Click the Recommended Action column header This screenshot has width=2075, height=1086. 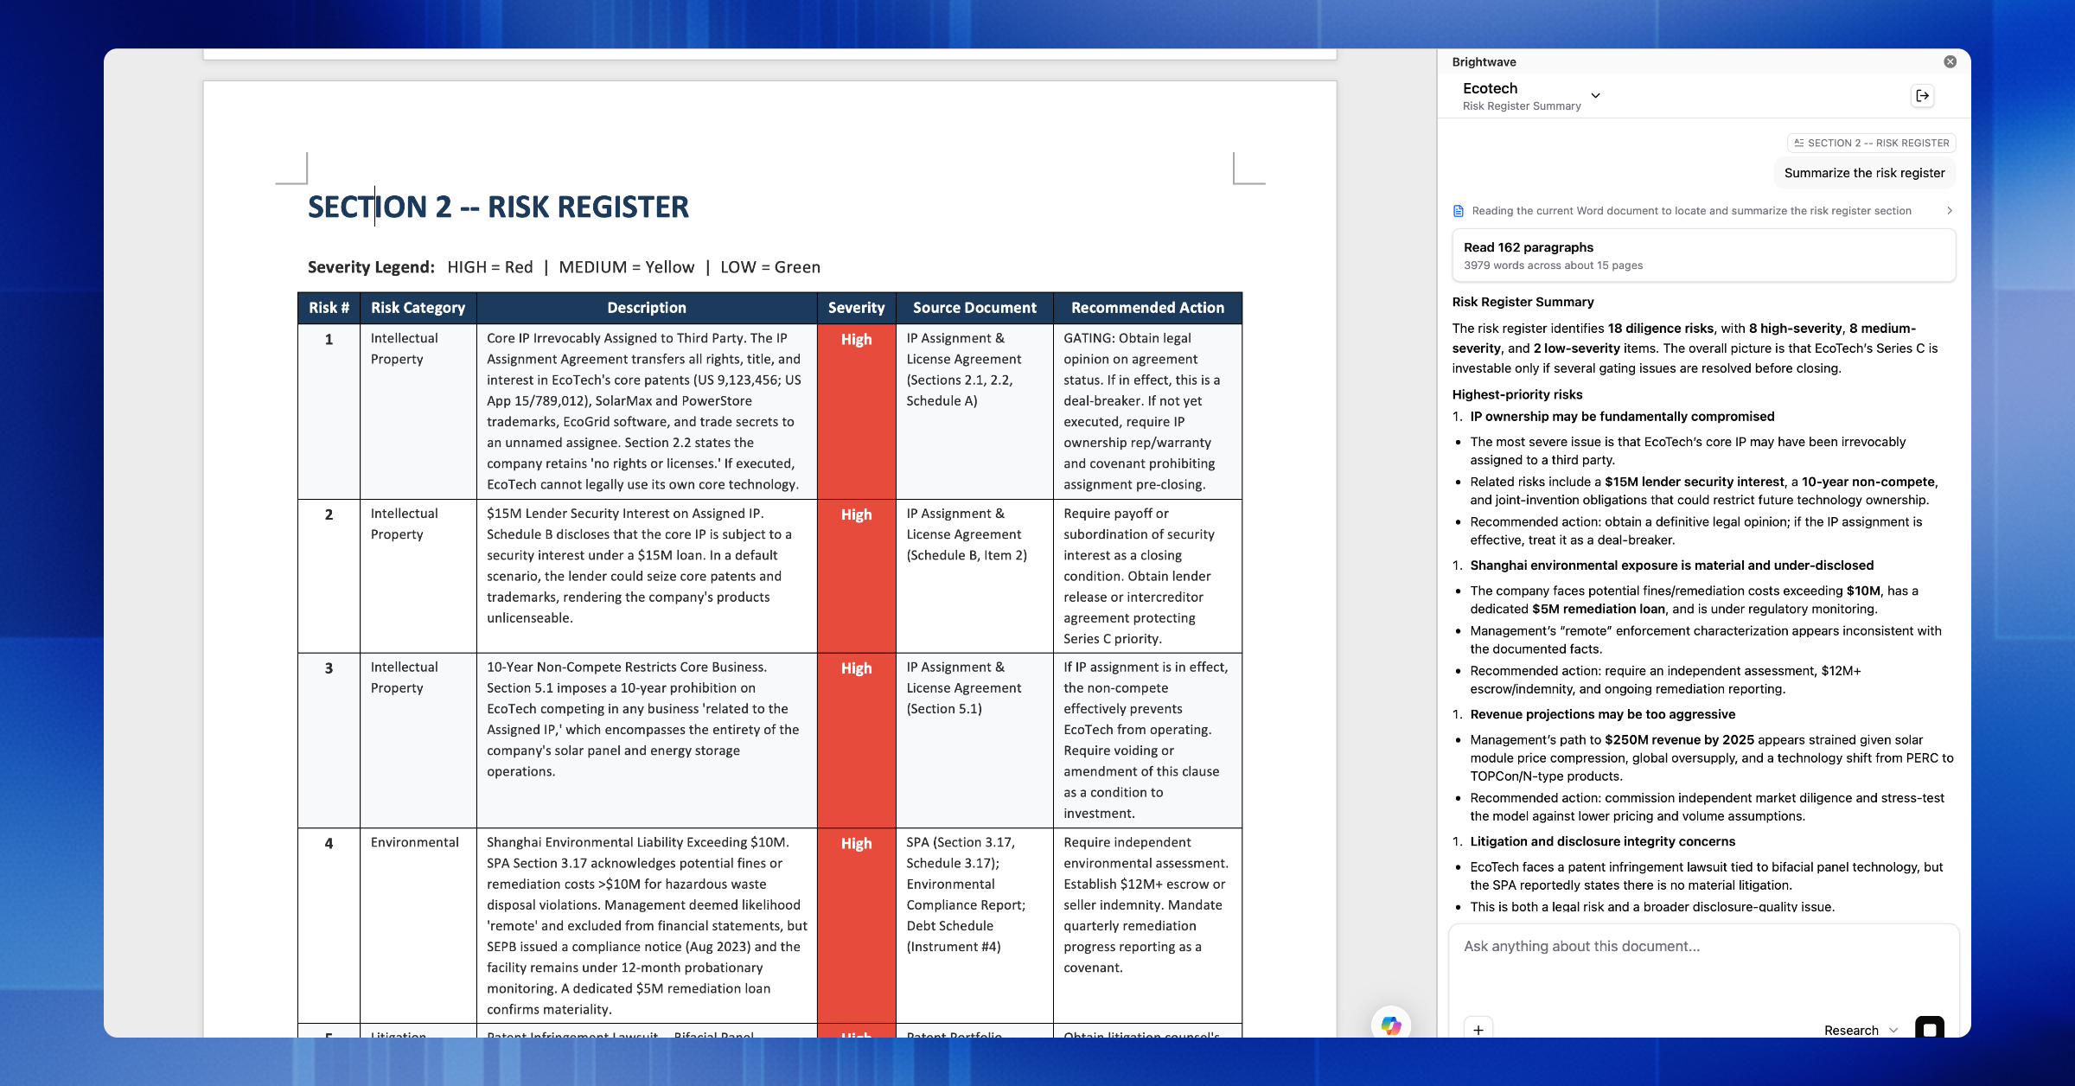tap(1147, 308)
